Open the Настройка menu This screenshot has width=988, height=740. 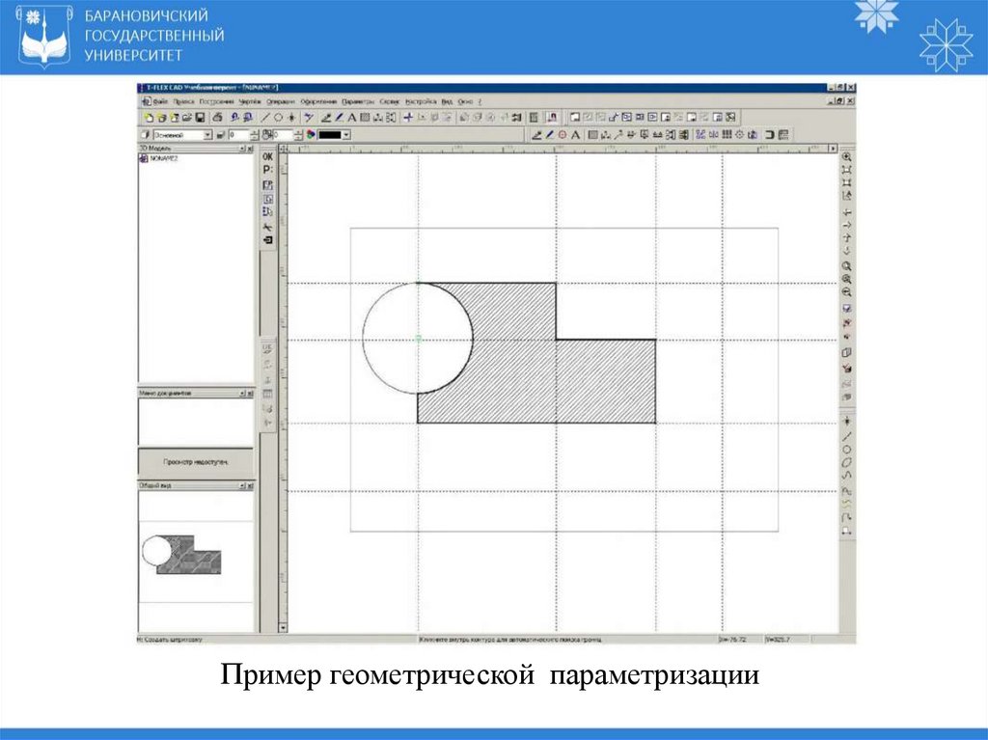tap(421, 101)
